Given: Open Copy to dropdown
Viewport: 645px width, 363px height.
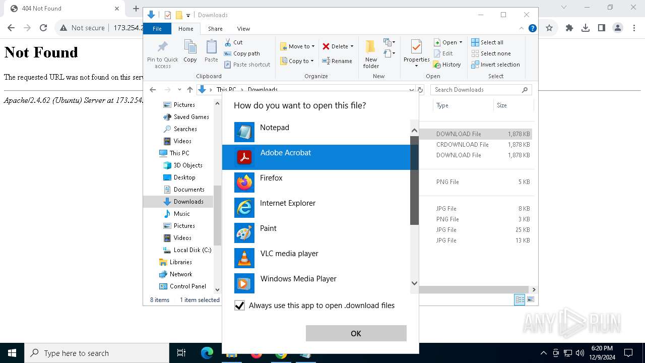Looking at the screenshot, I should (x=297, y=61).
